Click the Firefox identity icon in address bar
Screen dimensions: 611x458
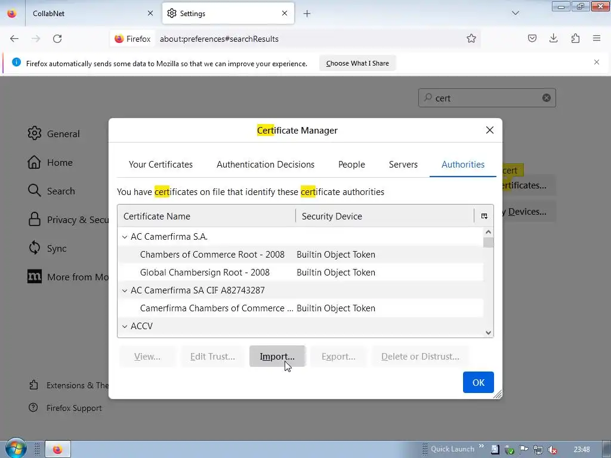pos(132,39)
